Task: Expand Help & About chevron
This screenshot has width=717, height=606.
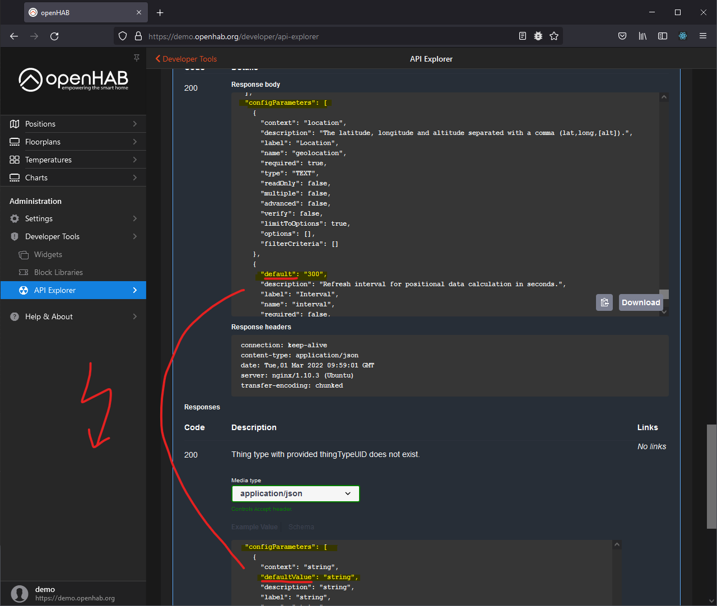Action: point(135,316)
